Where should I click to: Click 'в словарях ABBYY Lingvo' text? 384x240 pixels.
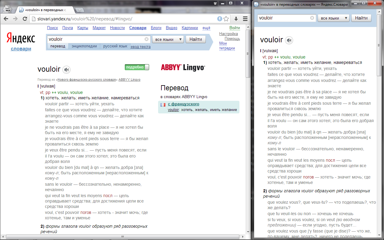[x=184, y=97]
